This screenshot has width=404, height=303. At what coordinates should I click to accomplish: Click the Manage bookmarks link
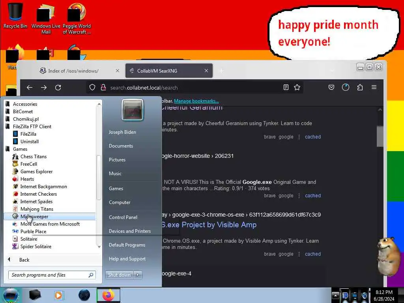point(196,101)
